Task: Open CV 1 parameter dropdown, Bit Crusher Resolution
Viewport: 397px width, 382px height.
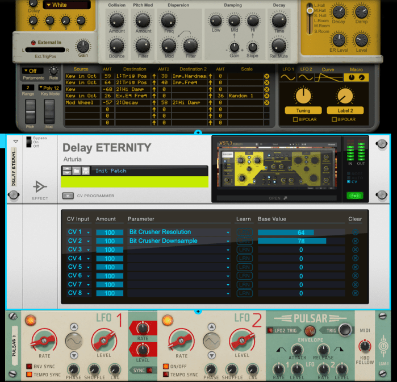Action: coord(179,232)
